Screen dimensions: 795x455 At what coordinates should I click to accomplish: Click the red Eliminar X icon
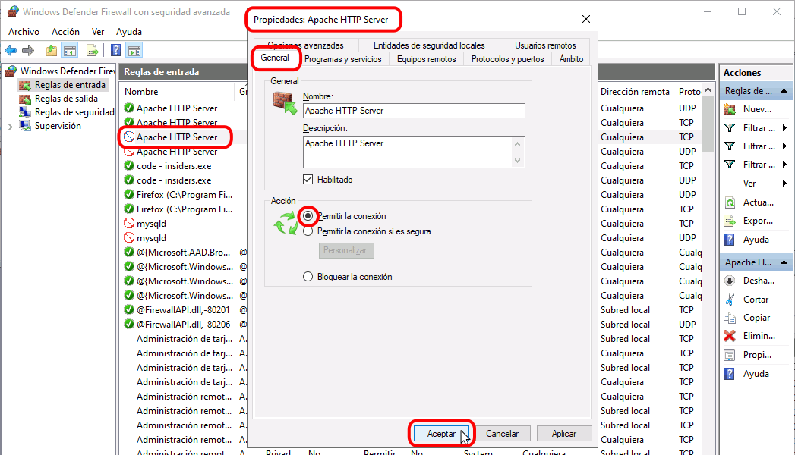[x=730, y=336]
